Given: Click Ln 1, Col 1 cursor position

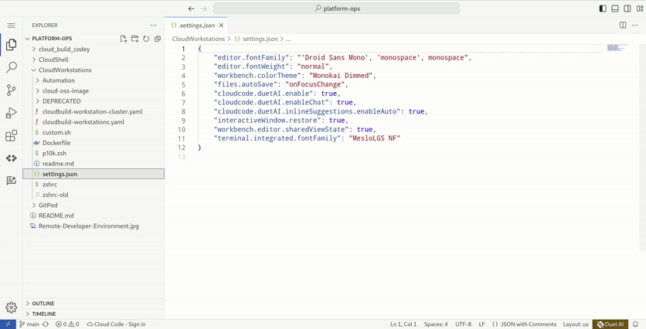Looking at the screenshot, I should [x=403, y=324].
